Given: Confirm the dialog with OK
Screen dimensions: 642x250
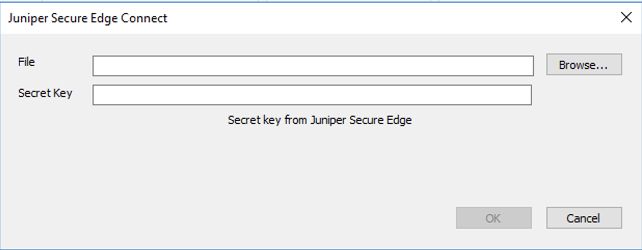Looking at the screenshot, I should (493, 218).
